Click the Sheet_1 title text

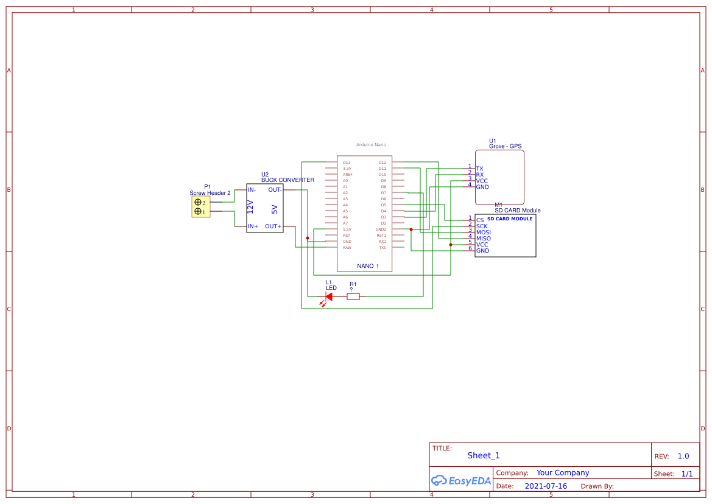click(484, 455)
